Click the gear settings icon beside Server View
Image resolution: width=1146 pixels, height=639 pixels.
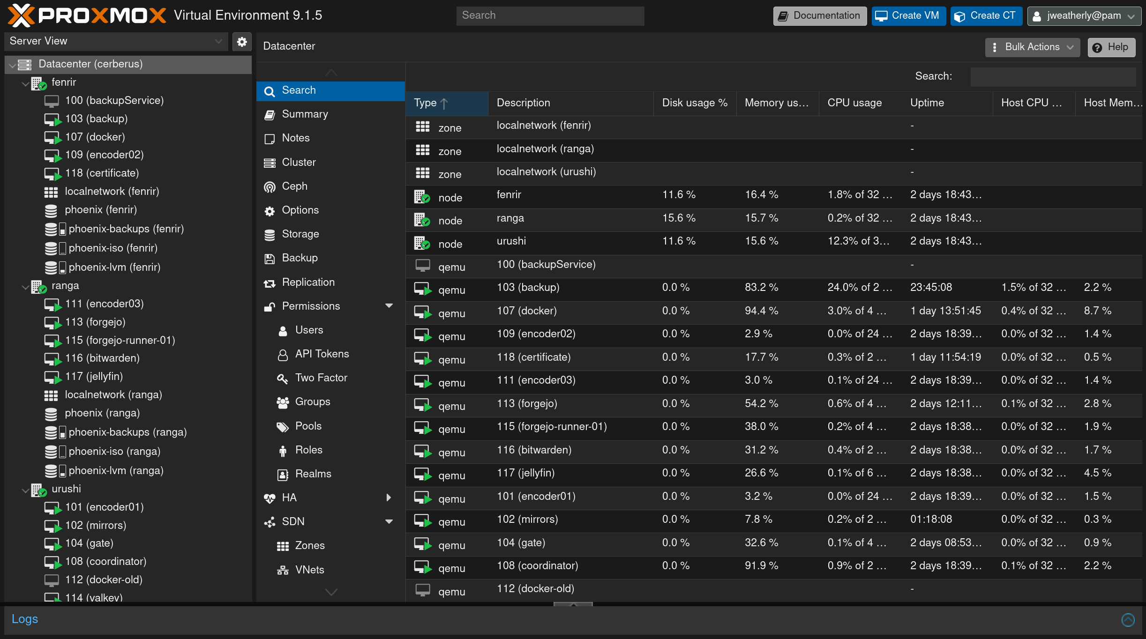(242, 42)
